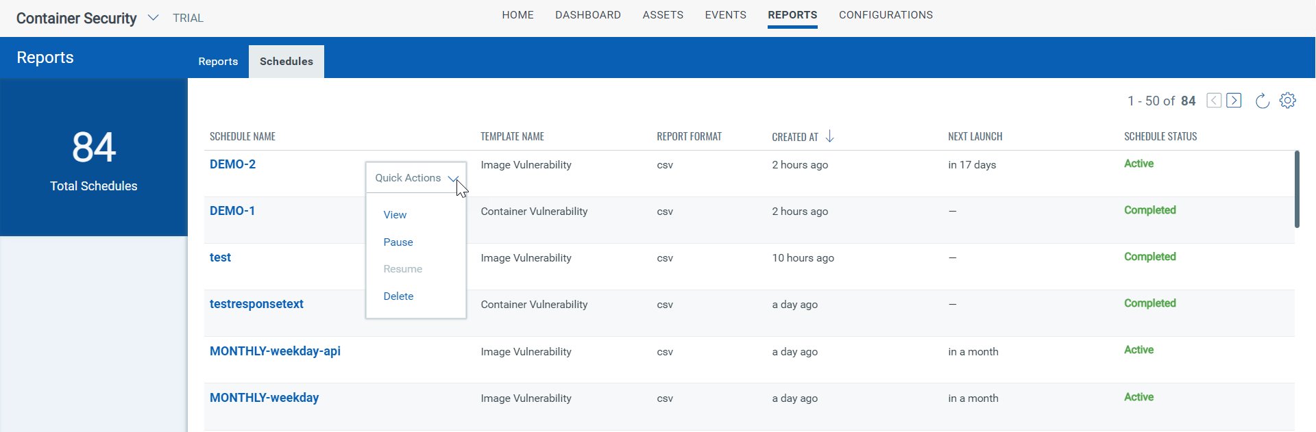This screenshot has height=432, width=1316.
Task: Expand the Container Security module dropdown
Action: (153, 18)
